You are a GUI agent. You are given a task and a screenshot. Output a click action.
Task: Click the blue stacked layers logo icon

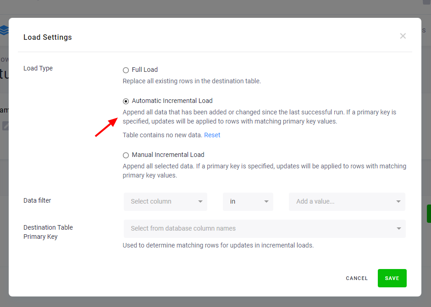point(4,30)
